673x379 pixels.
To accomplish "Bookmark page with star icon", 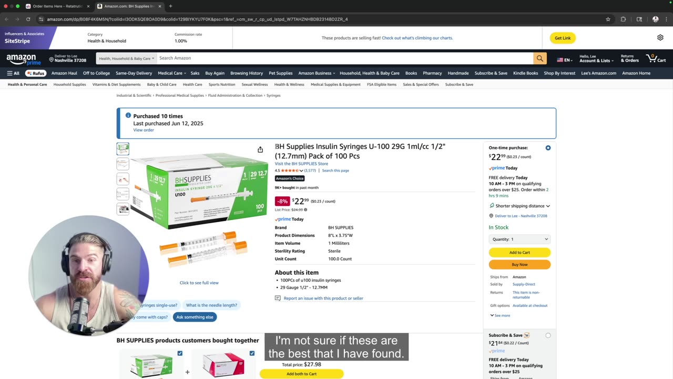I will pos(608,19).
